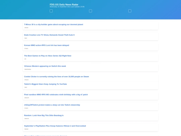The width and height of the screenshot is (181, 136).
Task: Open the Lost Ark has been delayed article
Action: [x=47, y=45]
